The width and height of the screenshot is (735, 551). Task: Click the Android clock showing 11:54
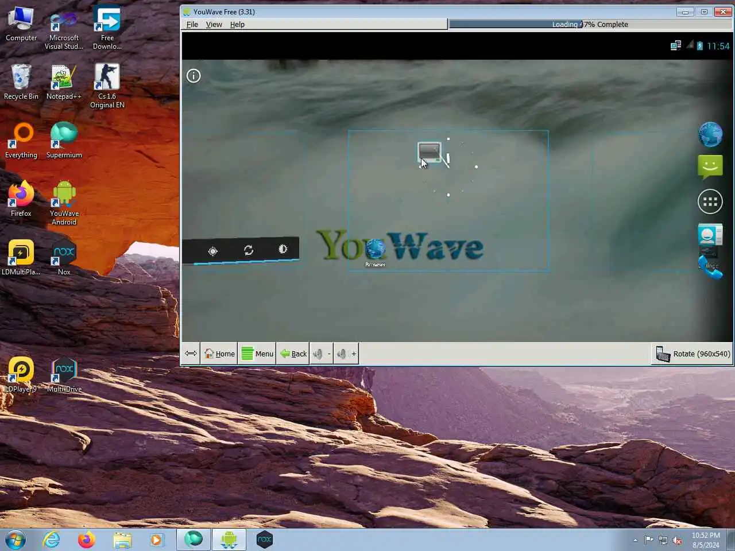[x=718, y=46]
